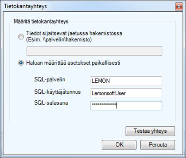186x158 pixels.
Task: Cancel with the Peruuta button
Action: click(158, 145)
